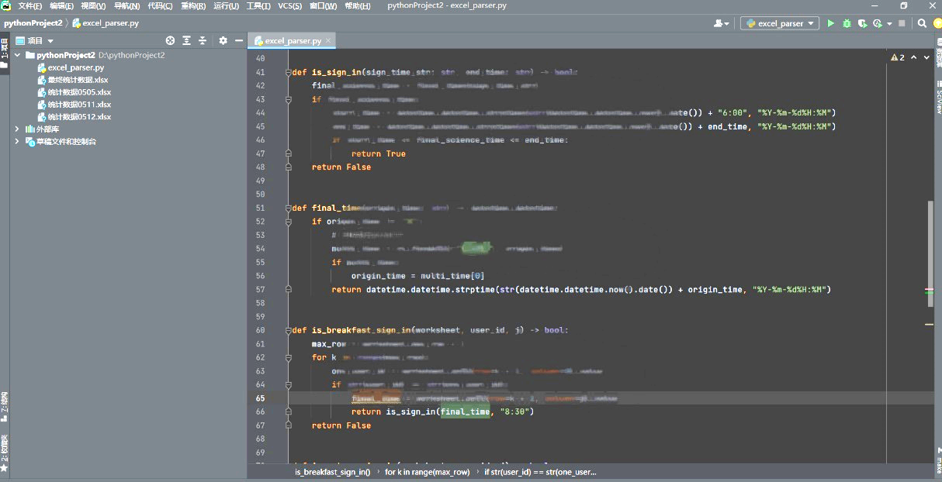This screenshot has height=482, width=942.
Task: Expand the 外部库 tree node
Action: tap(18, 129)
